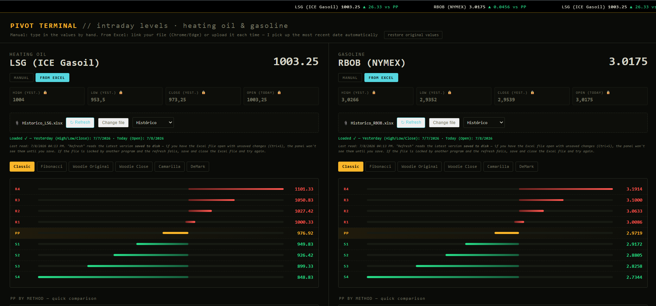Click the LSG Open (today) field showing 1003,25
This screenshot has height=306, width=656.
(x=281, y=96)
